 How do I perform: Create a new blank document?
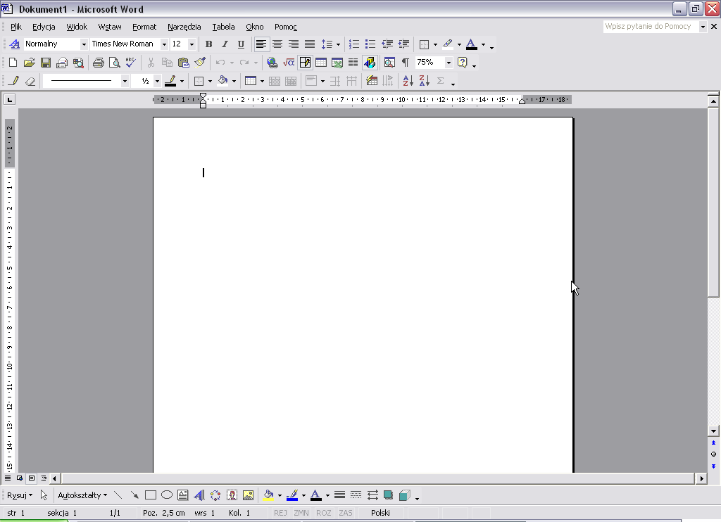tap(13, 63)
